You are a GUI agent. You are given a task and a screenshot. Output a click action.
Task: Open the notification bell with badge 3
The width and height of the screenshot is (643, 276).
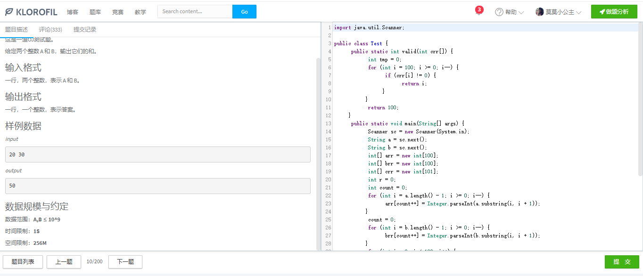click(479, 11)
